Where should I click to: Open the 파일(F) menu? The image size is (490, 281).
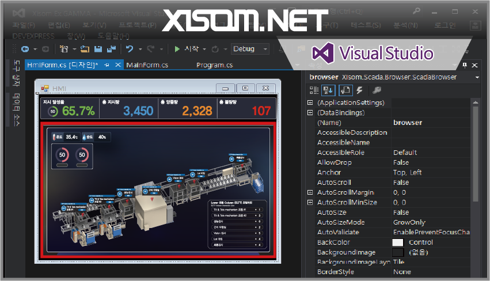(x=24, y=25)
